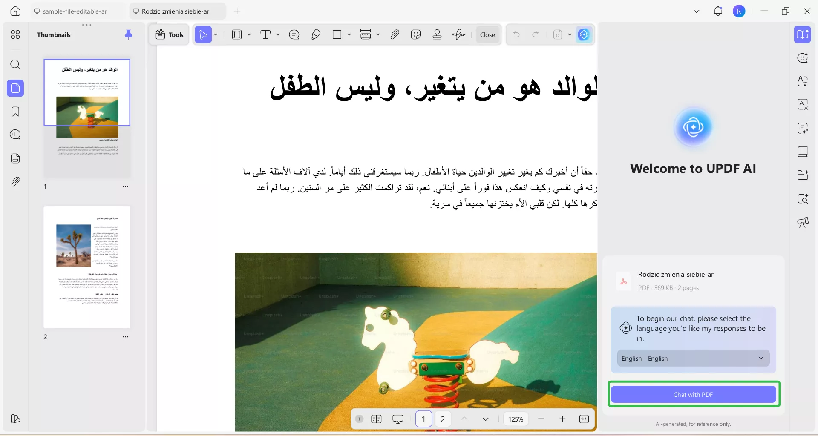Select the highlighter annotation tool
This screenshot has width=818, height=436.
coord(316,34)
